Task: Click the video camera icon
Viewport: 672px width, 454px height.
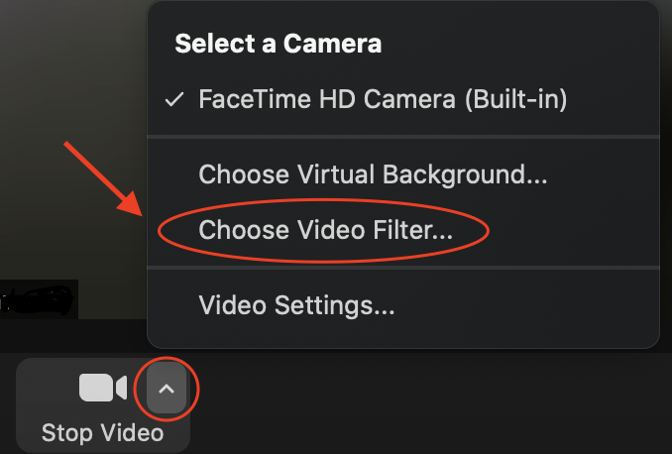Action: pos(103,388)
